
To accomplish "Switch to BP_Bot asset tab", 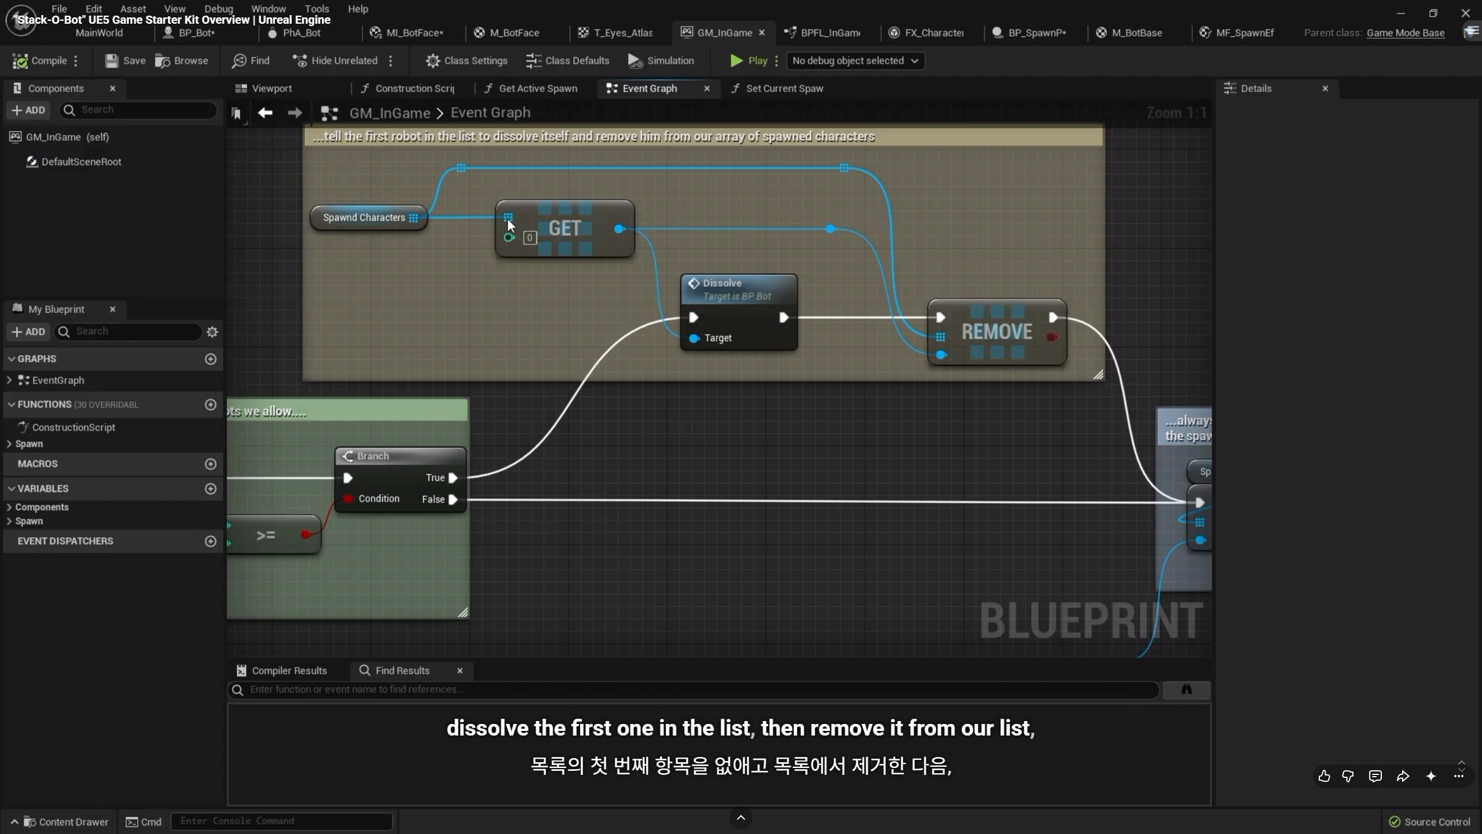I will (x=196, y=33).
